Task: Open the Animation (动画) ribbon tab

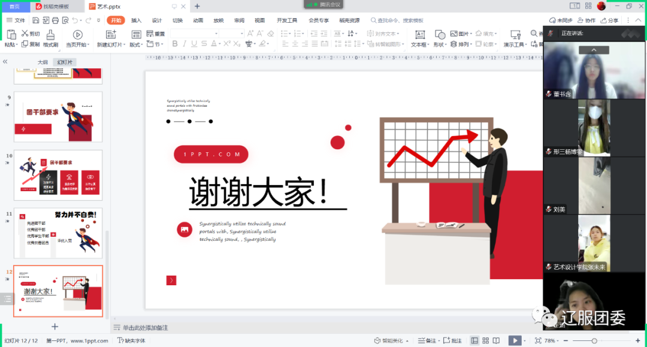Action: [x=198, y=20]
